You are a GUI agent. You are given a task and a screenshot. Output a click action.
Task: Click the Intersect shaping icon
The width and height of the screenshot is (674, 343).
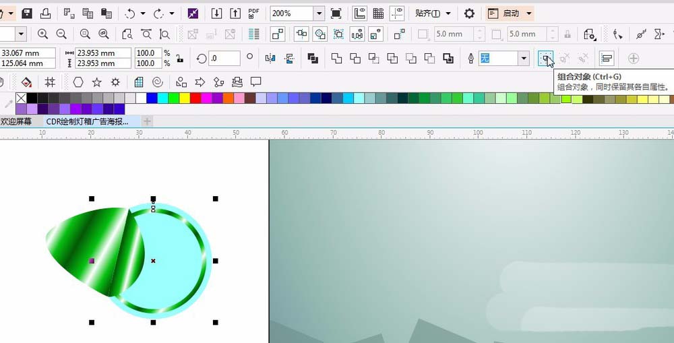373,59
